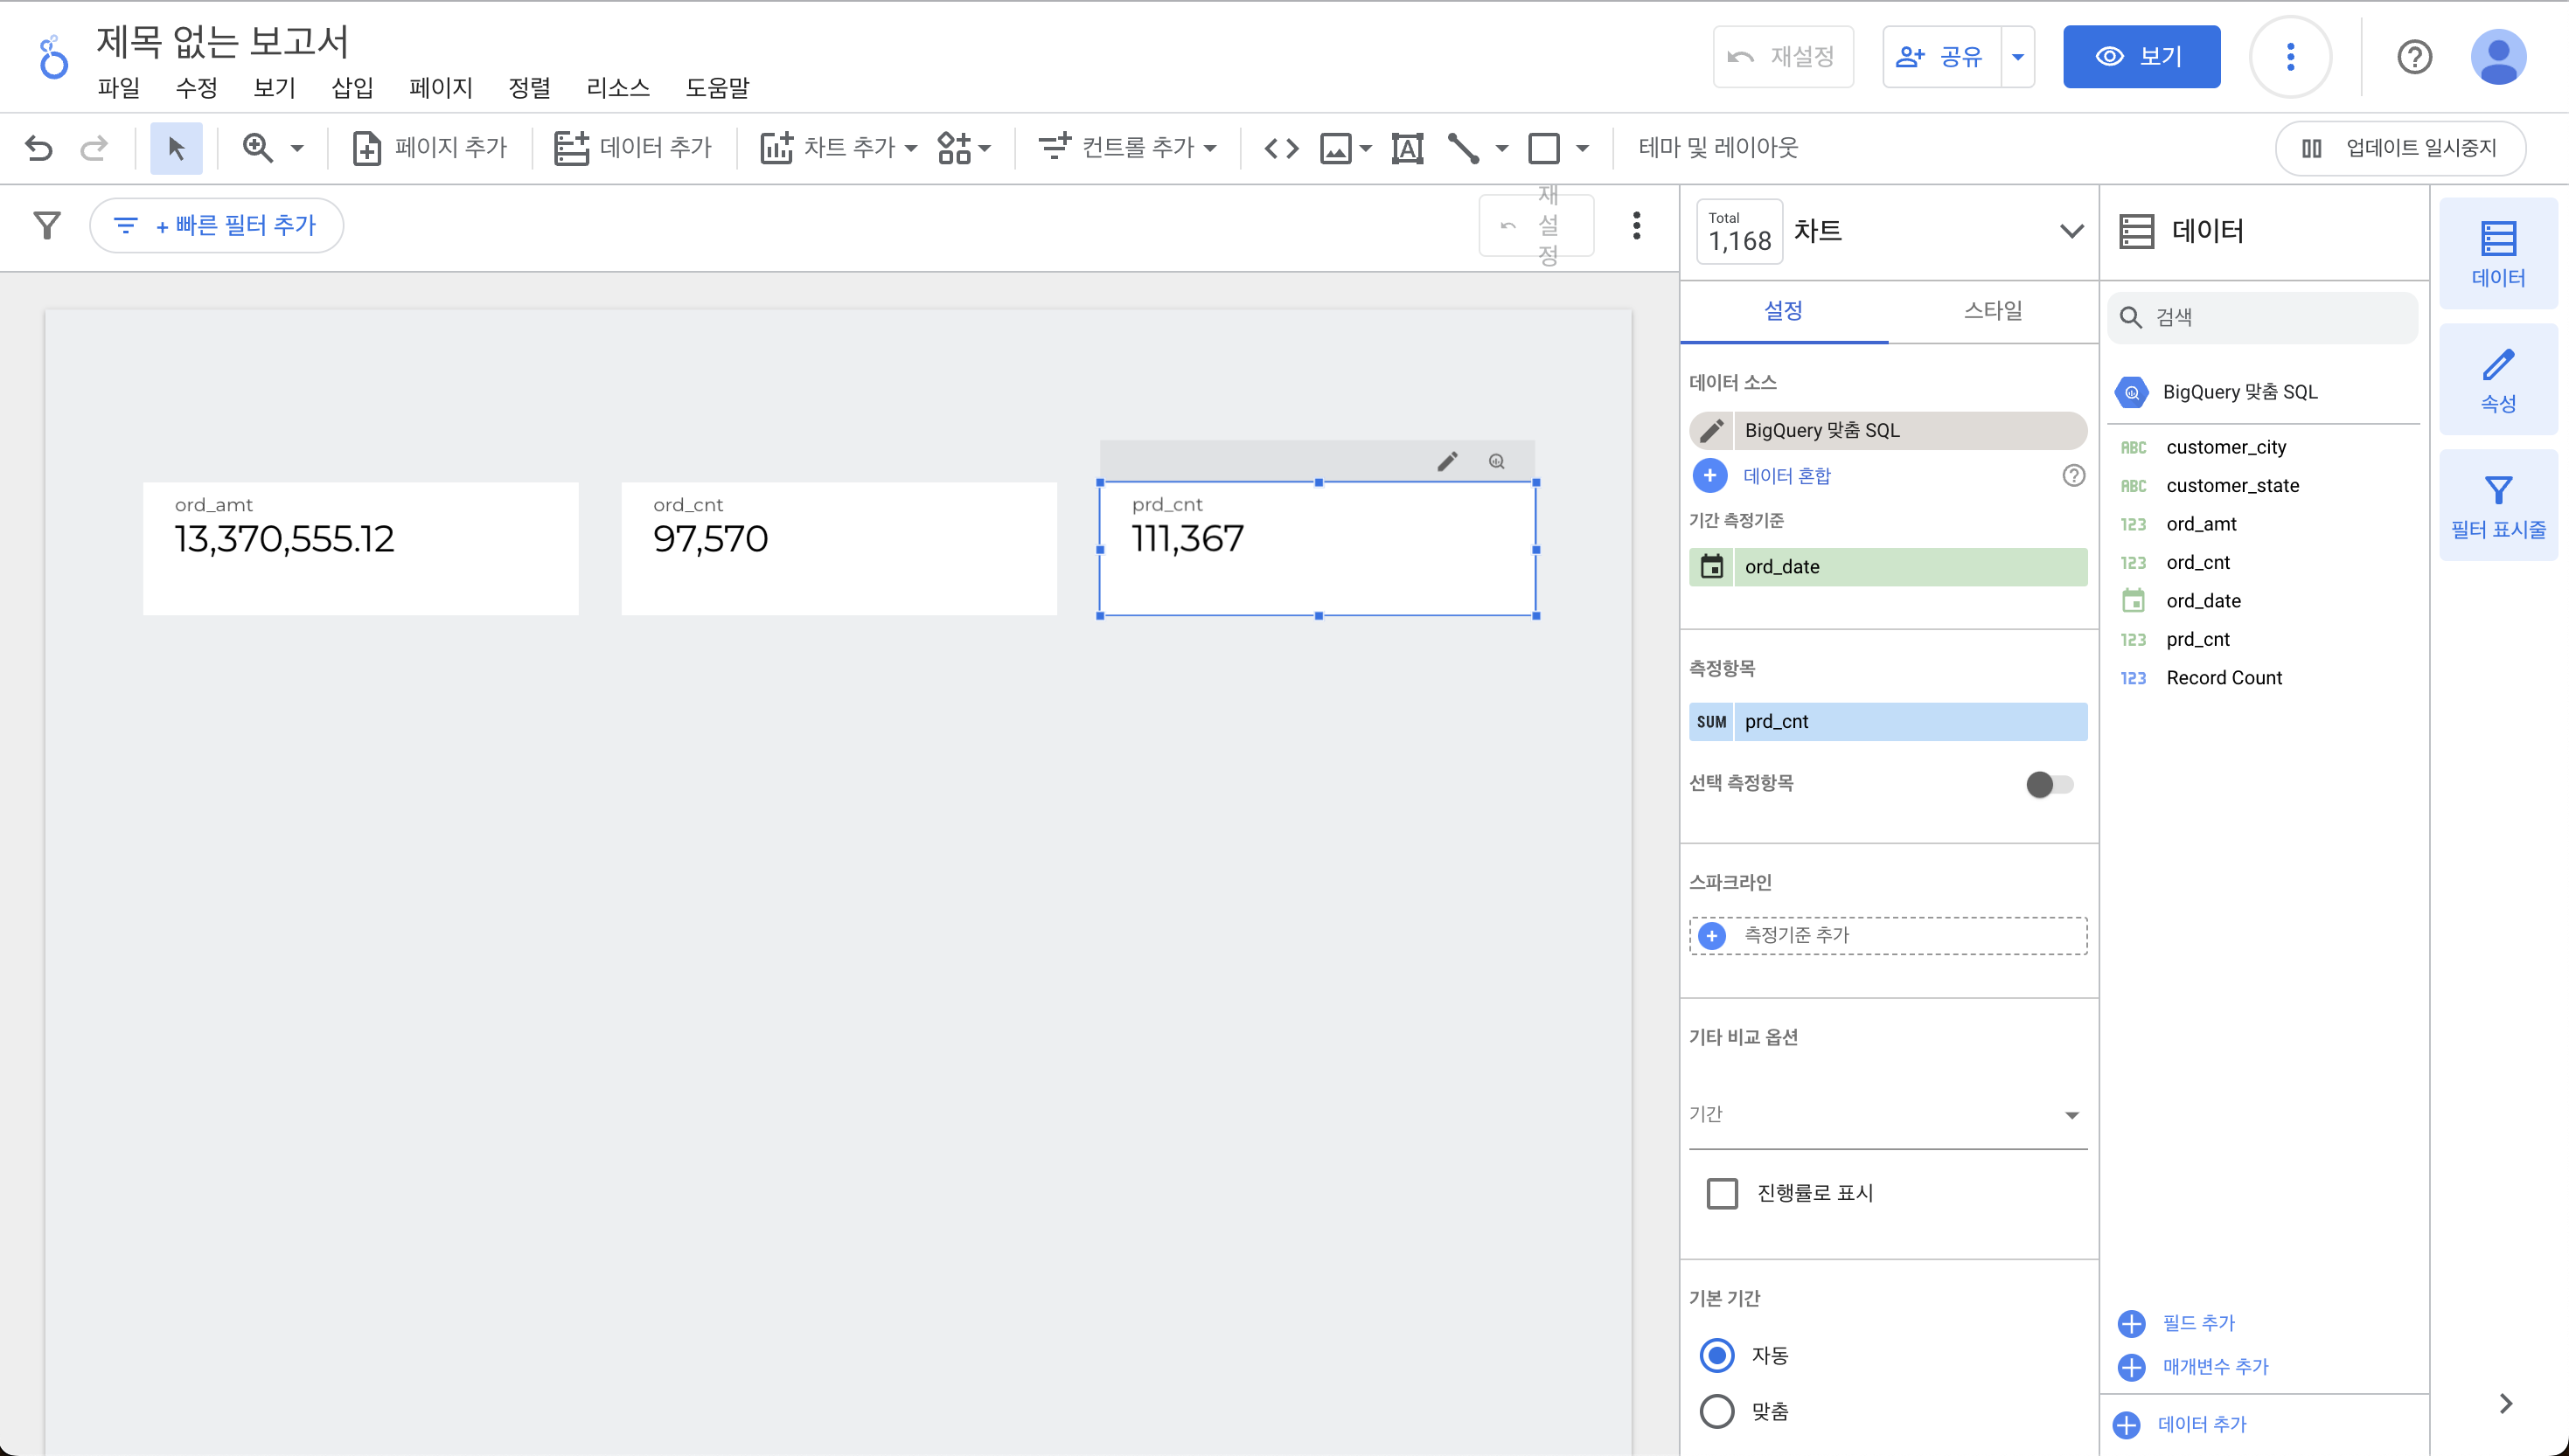2569x1456 pixels.
Task: Select the cursor selection mode tool
Action: (x=176, y=148)
